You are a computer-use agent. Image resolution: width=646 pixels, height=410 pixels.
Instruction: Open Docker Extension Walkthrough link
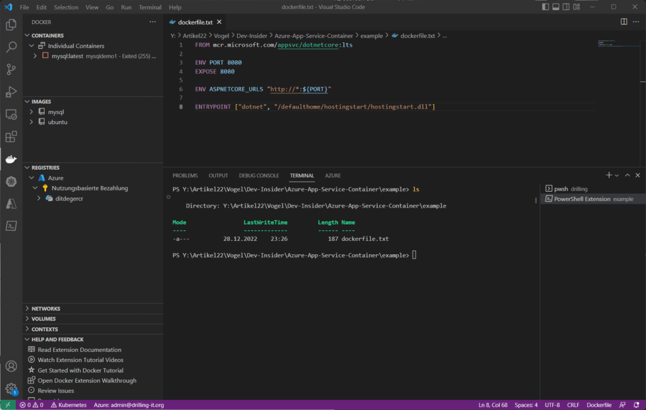tap(87, 381)
